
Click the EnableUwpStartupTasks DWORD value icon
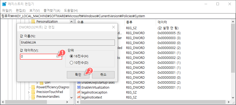pyautogui.click(x=79, y=82)
